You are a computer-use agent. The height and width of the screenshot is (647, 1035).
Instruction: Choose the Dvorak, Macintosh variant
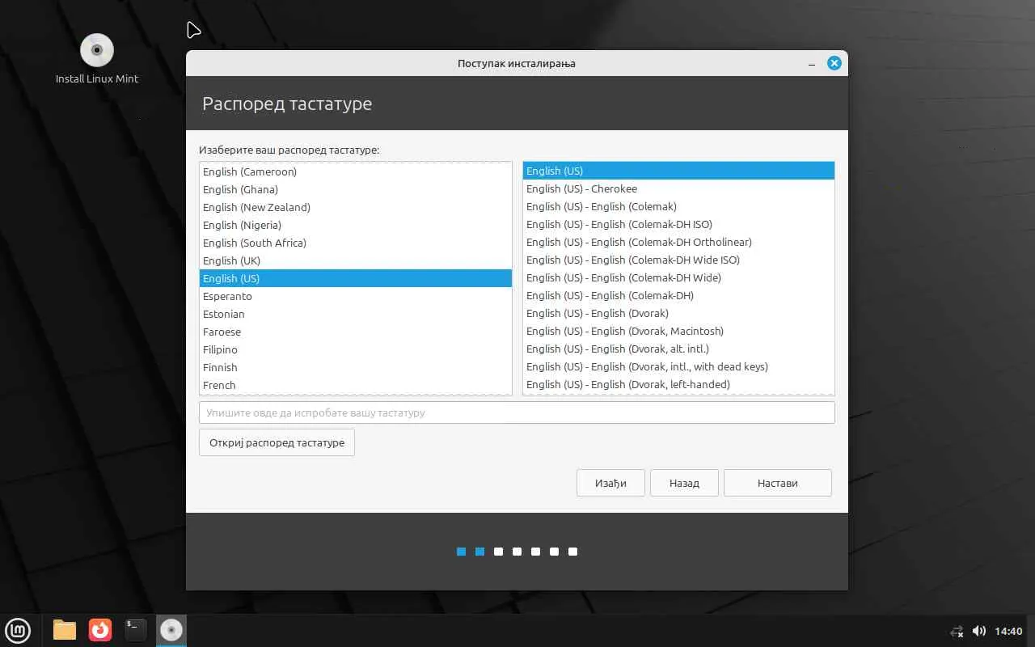(x=678, y=331)
